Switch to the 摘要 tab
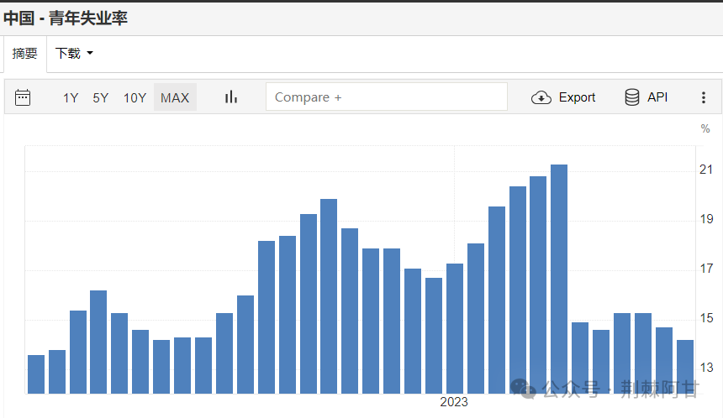The height and width of the screenshot is (418, 723). point(24,54)
